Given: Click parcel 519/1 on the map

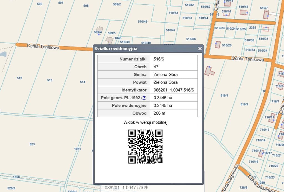Looking at the screenshot, I should click(x=224, y=95).
